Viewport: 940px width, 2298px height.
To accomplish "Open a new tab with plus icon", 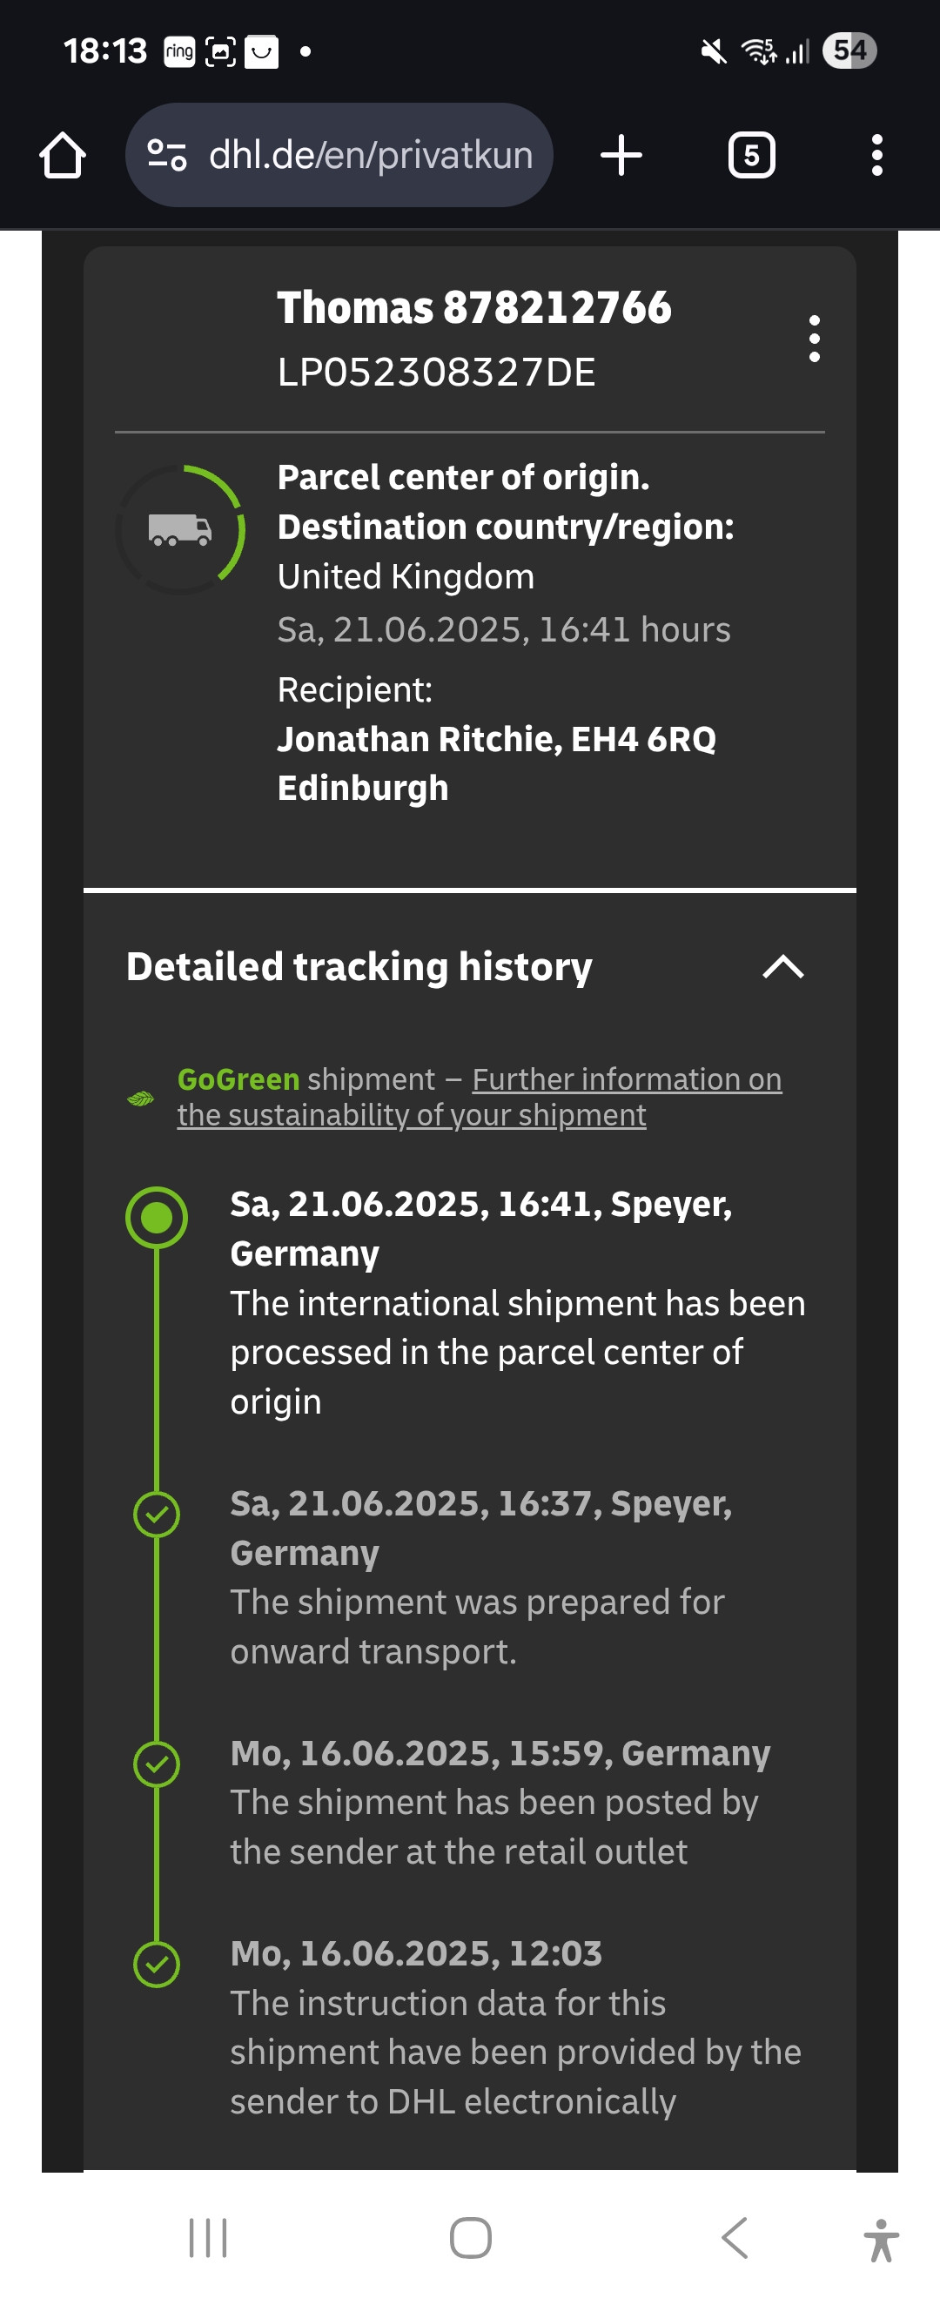I will tap(621, 155).
